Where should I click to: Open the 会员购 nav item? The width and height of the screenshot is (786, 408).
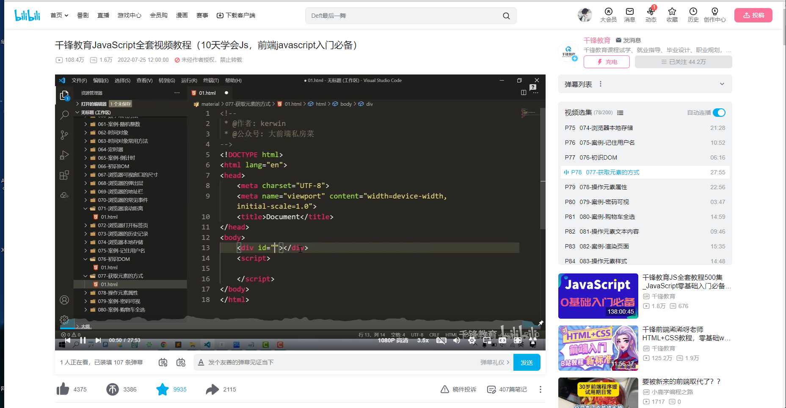[x=159, y=15]
